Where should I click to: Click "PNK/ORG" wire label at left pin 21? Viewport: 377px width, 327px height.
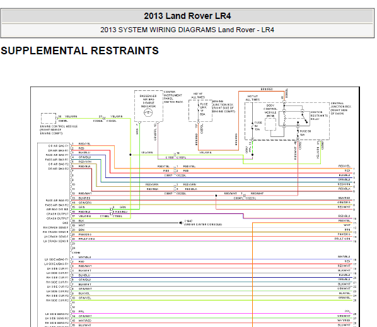tap(85, 234)
